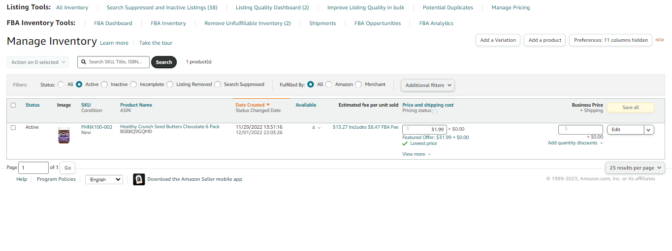Sort by Date Created column
Screen dimensions: 672x251
pos(253,105)
